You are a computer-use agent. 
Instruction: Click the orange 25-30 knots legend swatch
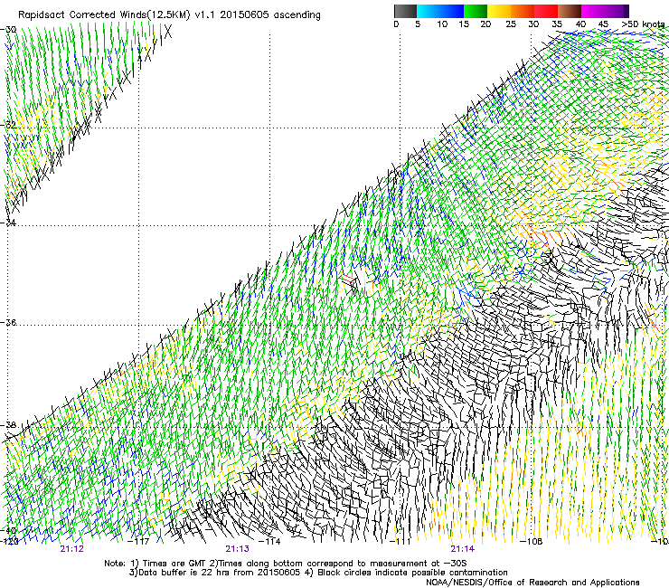tap(523, 11)
